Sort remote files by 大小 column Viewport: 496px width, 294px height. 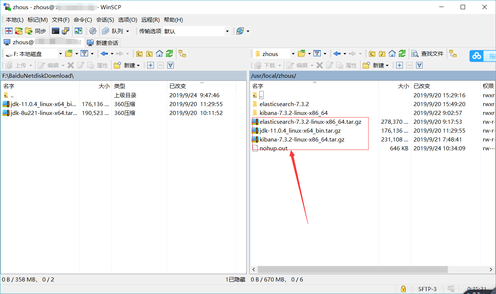click(395, 86)
